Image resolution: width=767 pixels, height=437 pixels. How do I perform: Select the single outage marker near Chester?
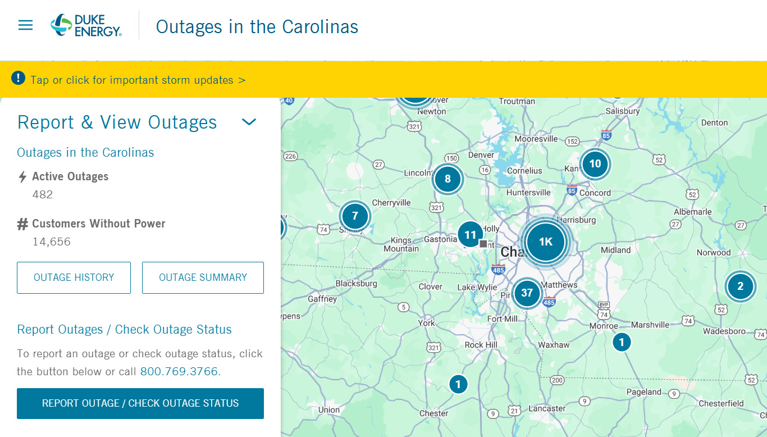pyautogui.click(x=458, y=384)
